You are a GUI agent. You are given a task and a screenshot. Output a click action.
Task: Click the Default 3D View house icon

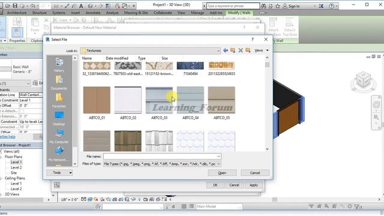91,5
